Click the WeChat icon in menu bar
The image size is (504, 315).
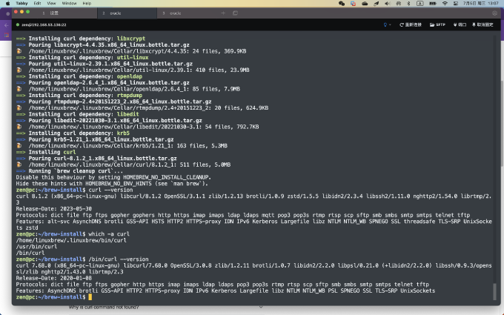click(x=342, y=3)
